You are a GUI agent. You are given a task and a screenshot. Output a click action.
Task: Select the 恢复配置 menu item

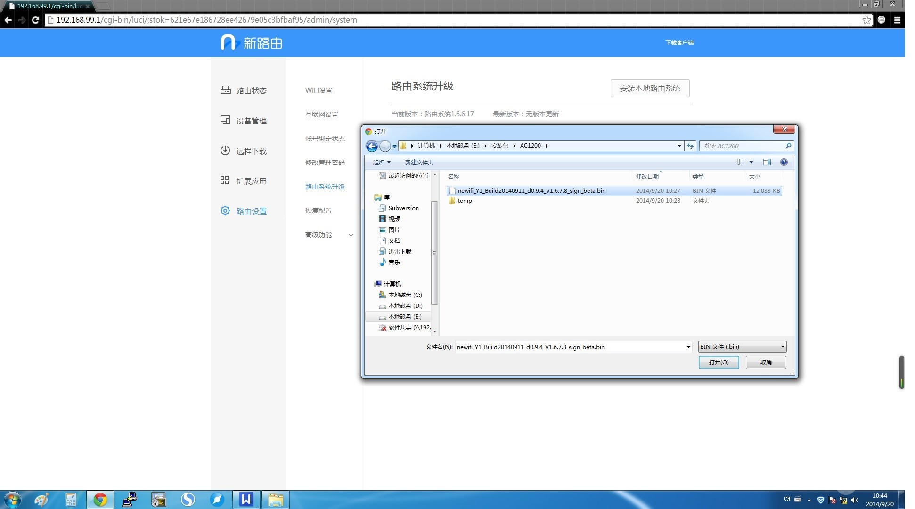tap(319, 211)
